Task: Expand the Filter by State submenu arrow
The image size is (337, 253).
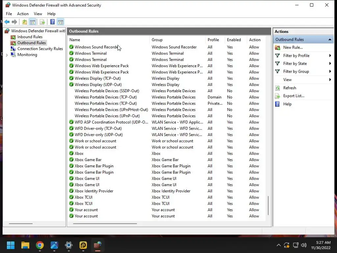Action: tap(330, 64)
